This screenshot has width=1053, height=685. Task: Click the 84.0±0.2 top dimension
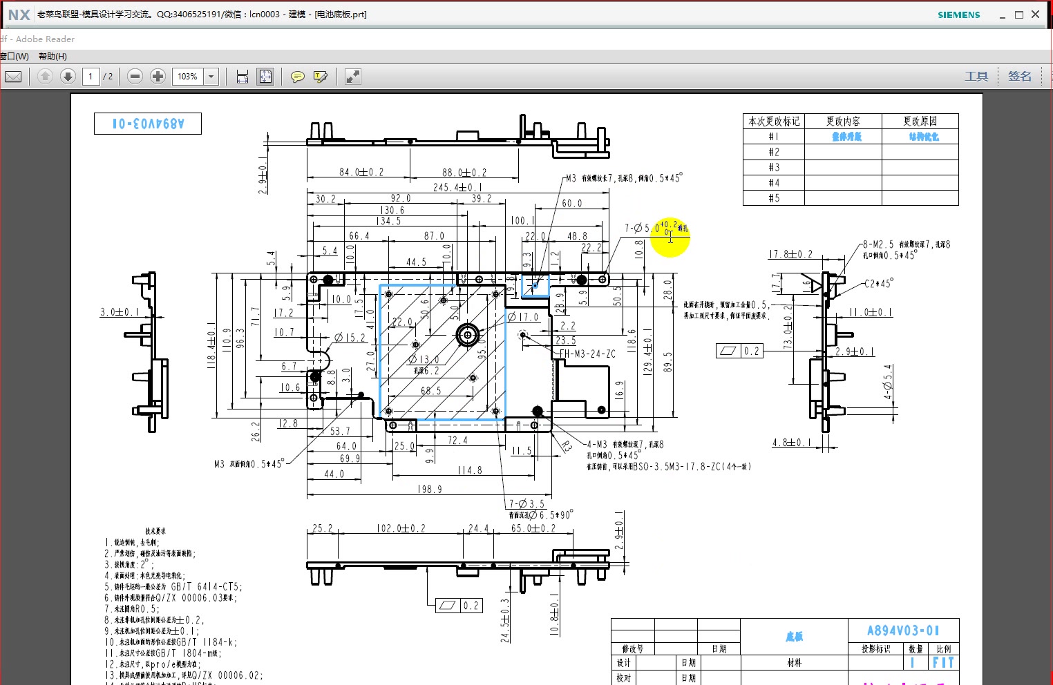click(x=361, y=172)
